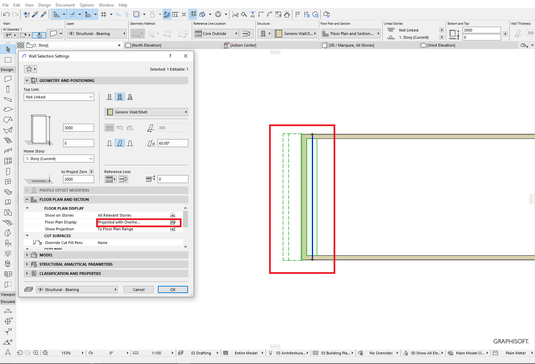
Task: Cancel the Wall Selection Settings dialog
Action: (138, 289)
